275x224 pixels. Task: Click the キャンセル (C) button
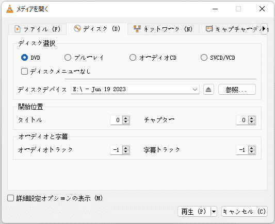coord(245,212)
